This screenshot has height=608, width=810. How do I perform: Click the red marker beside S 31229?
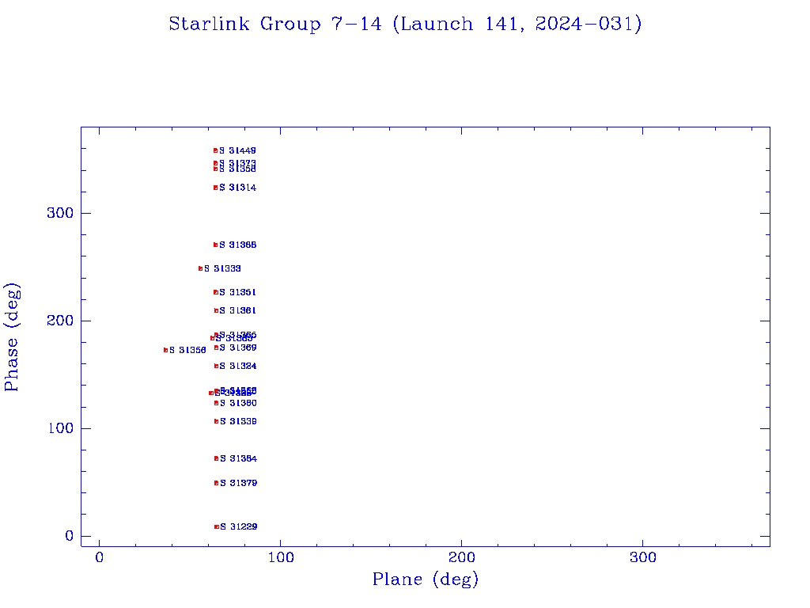click(217, 526)
